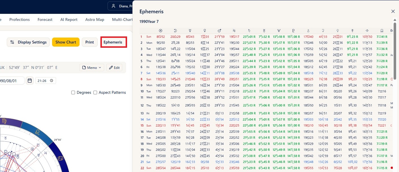Open the Profections tab

20,19
